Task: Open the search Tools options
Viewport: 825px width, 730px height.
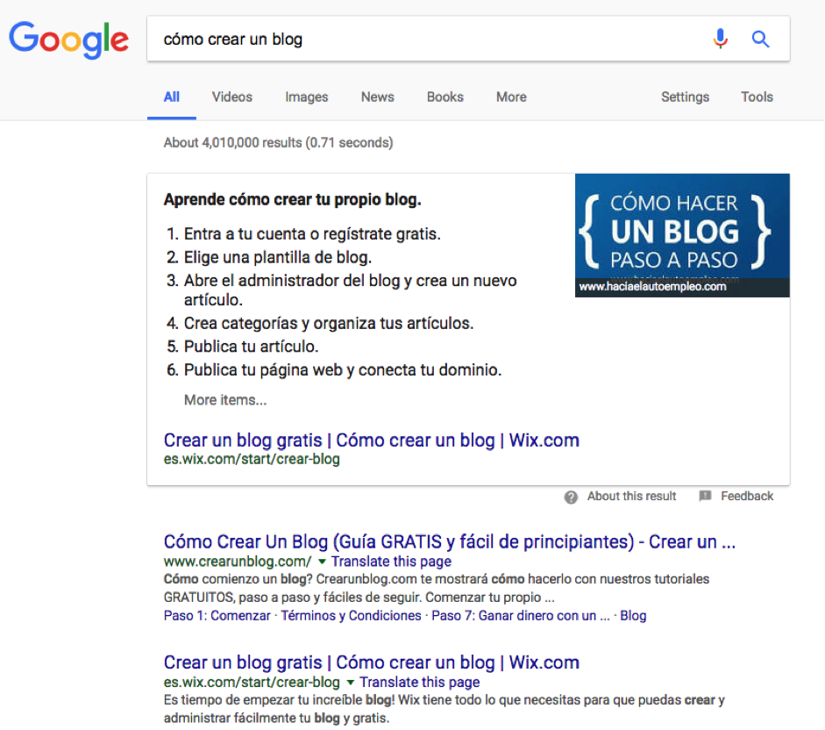Action: (x=757, y=97)
